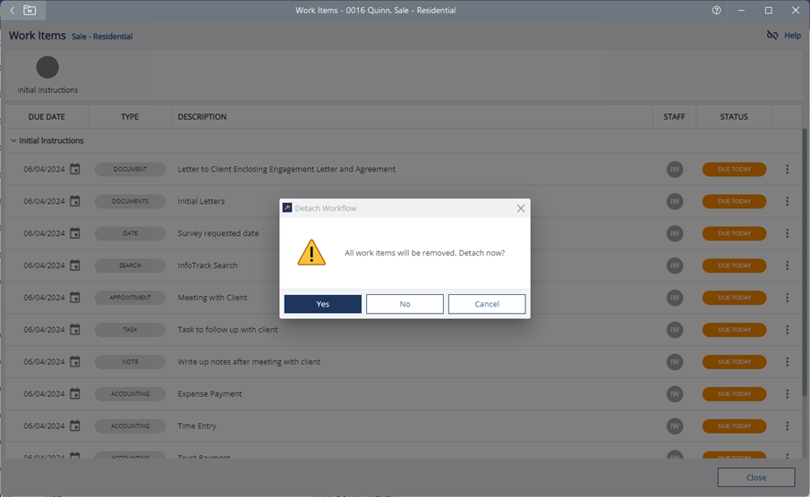Open the Help link

pos(792,36)
